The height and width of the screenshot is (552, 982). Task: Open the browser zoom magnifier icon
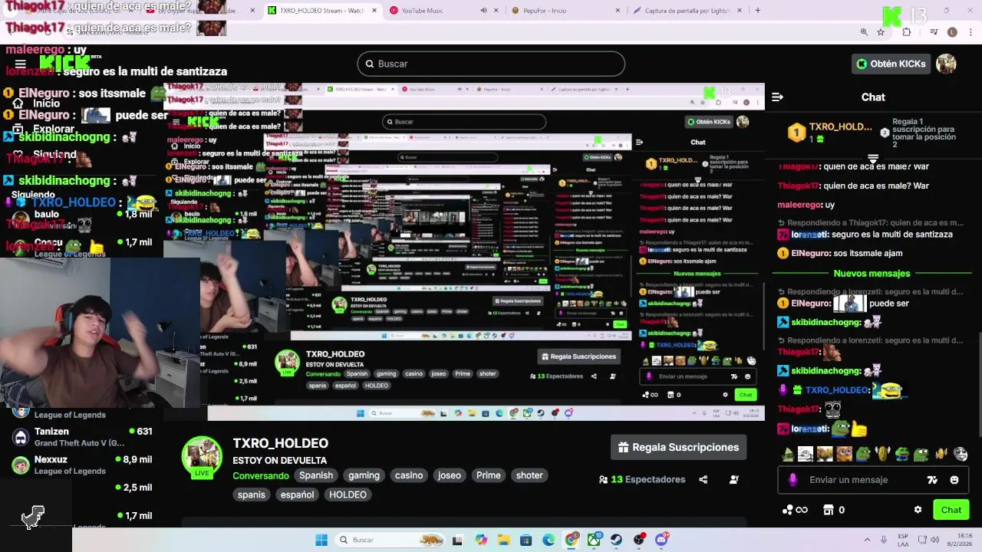click(x=864, y=32)
